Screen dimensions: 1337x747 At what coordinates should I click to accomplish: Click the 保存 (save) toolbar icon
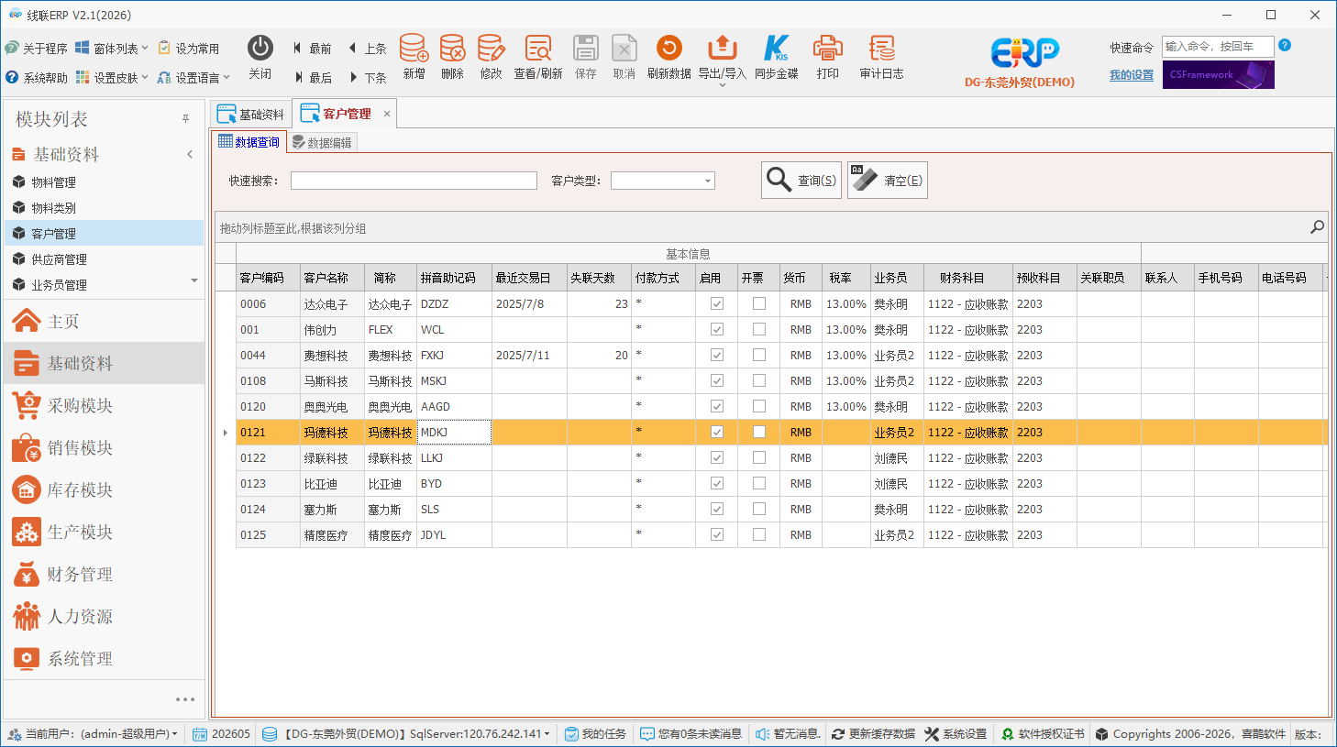pyautogui.click(x=586, y=57)
